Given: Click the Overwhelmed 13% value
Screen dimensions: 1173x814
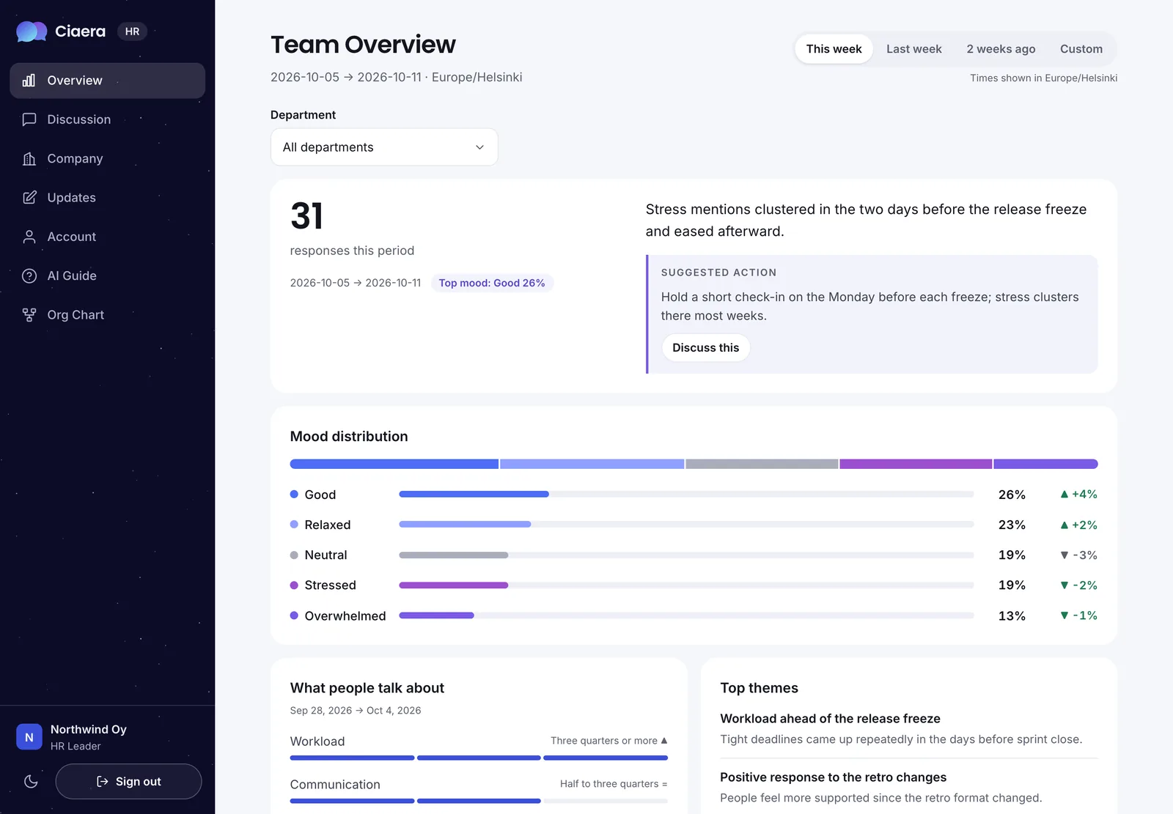Looking at the screenshot, I should click(1012, 616).
